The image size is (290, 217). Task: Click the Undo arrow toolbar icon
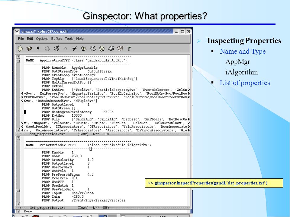coord(65,48)
